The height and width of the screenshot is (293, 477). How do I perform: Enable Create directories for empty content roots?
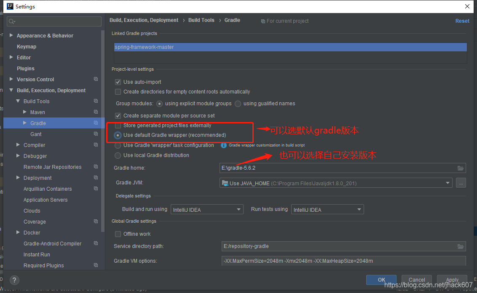pyautogui.click(x=118, y=92)
